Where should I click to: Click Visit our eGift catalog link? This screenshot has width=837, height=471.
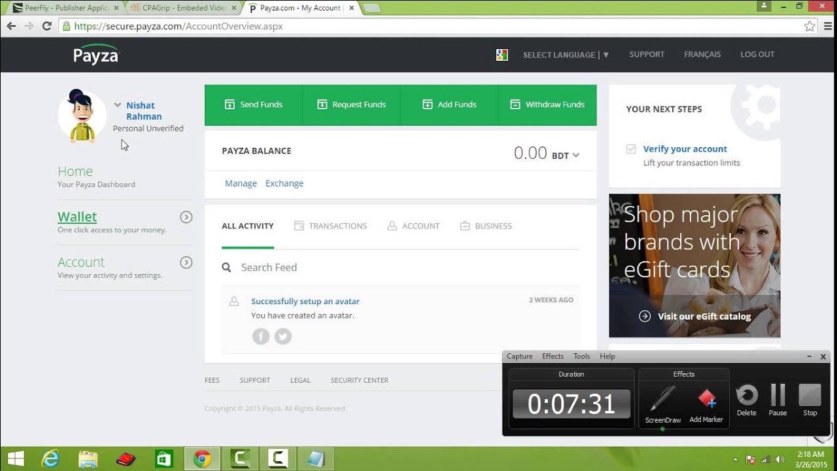(704, 317)
